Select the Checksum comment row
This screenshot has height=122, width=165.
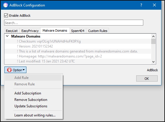click(78, 41)
